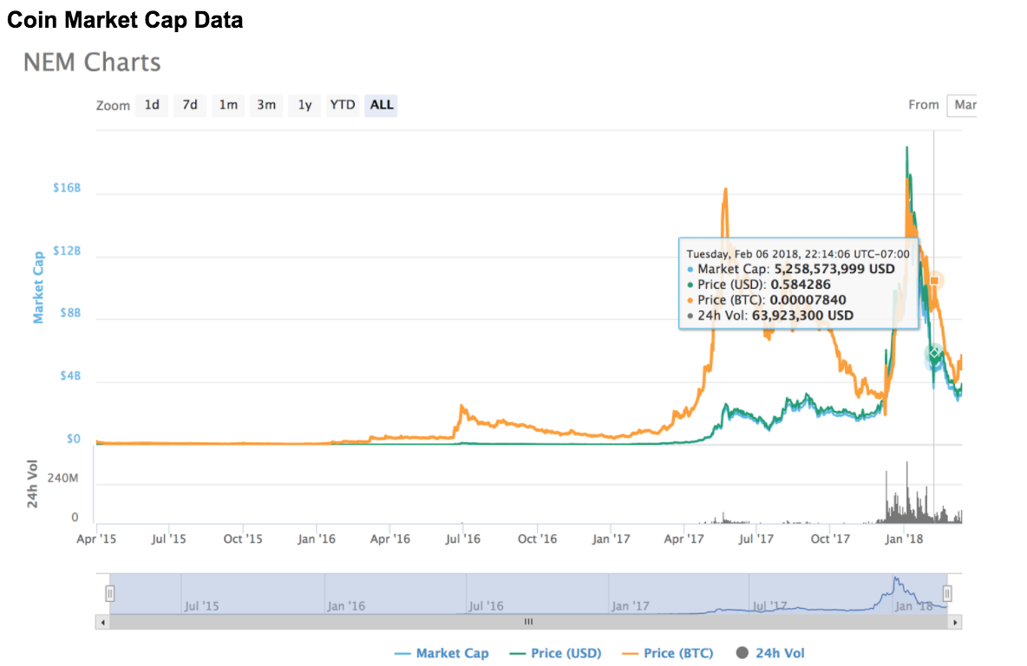
Task: Click the Jan '17 x-axis label
Action: (x=612, y=539)
